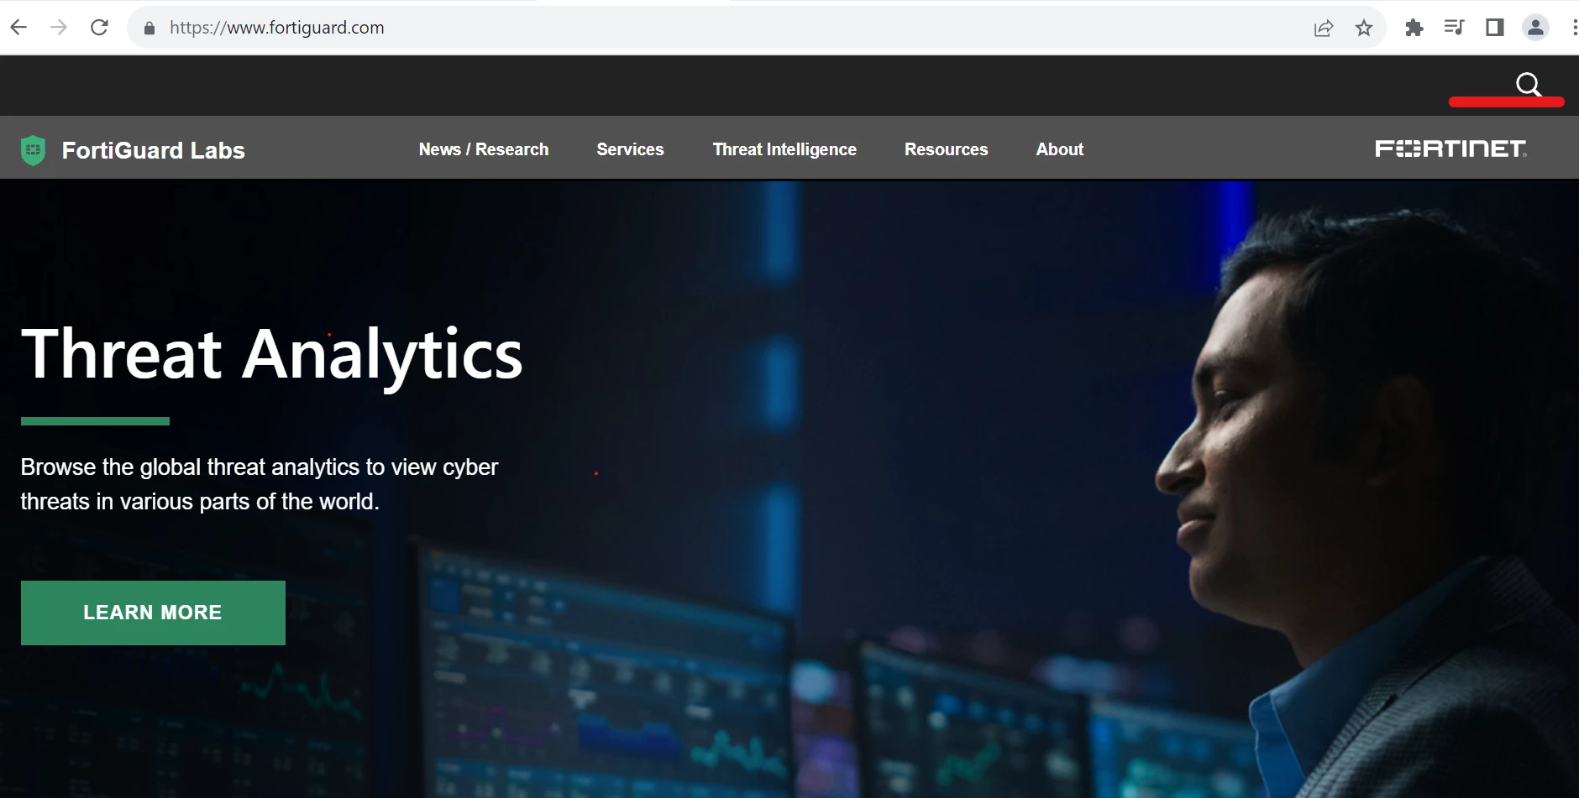Click the FortiGuard green shield logo
Viewport: 1579px width, 798px height.
(x=33, y=150)
